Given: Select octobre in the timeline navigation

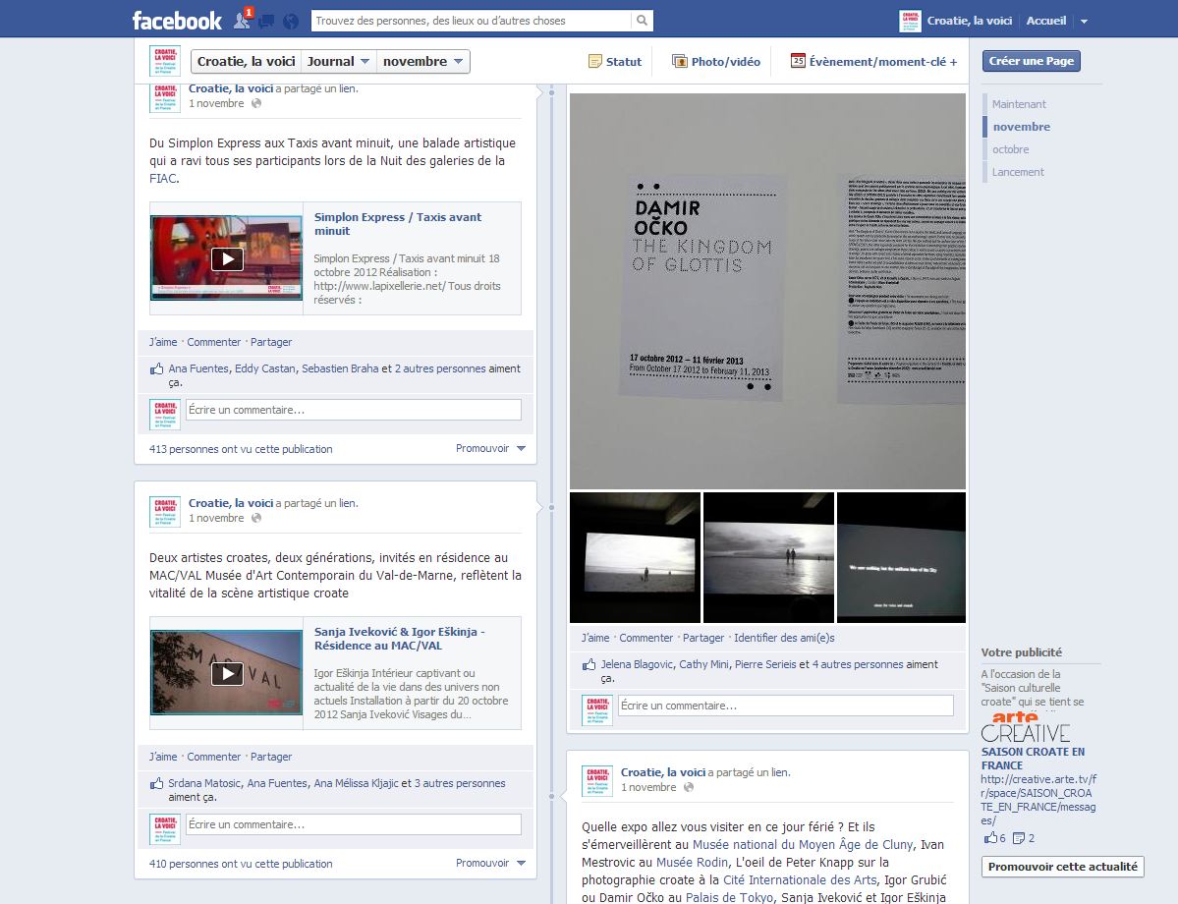Looking at the screenshot, I should coord(1010,149).
